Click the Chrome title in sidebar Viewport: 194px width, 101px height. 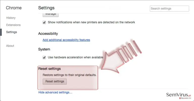tap(14, 8)
